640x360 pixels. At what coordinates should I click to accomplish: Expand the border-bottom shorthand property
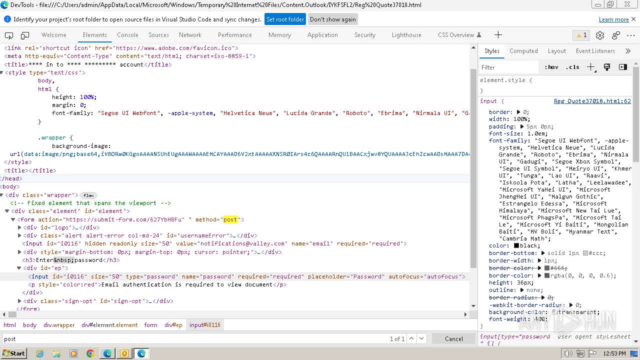pos(542,253)
